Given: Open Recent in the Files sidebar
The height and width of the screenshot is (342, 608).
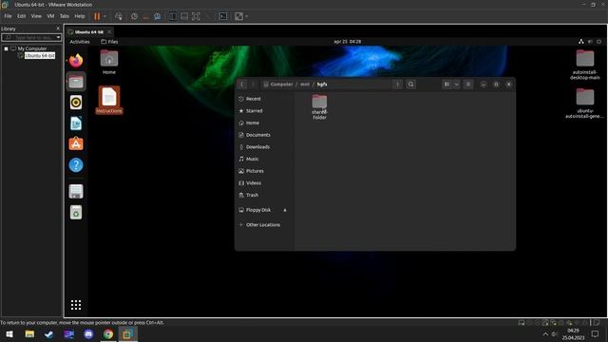Looking at the screenshot, I should pyautogui.click(x=265, y=99).
